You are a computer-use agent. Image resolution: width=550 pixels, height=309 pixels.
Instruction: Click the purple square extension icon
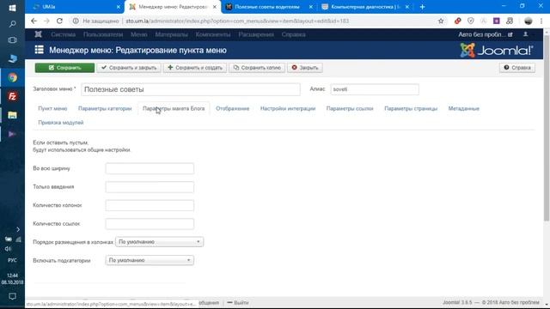497,21
